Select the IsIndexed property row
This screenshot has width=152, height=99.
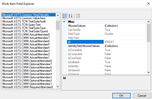[x=107, y=70]
